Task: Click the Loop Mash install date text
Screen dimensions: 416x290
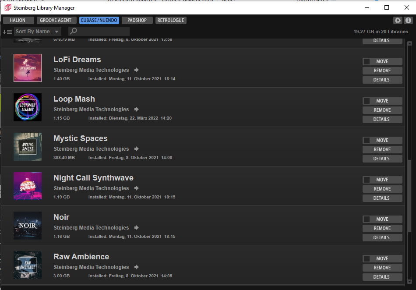Action: 130,118
